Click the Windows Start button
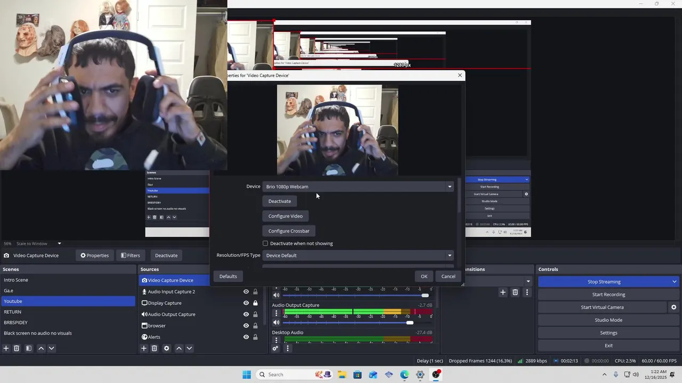The width and height of the screenshot is (682, 383). click(x=247, y=374)
